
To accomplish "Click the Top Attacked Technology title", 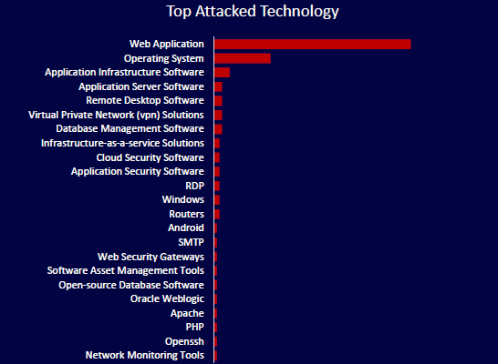I will [x=253, y=11].
